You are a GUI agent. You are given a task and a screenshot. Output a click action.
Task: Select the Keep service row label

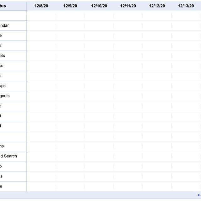1,166
